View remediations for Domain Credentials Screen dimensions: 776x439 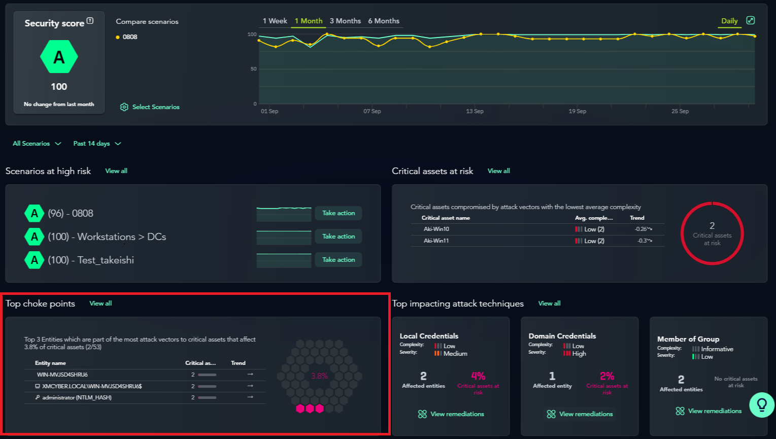click(x=586, y=414)
